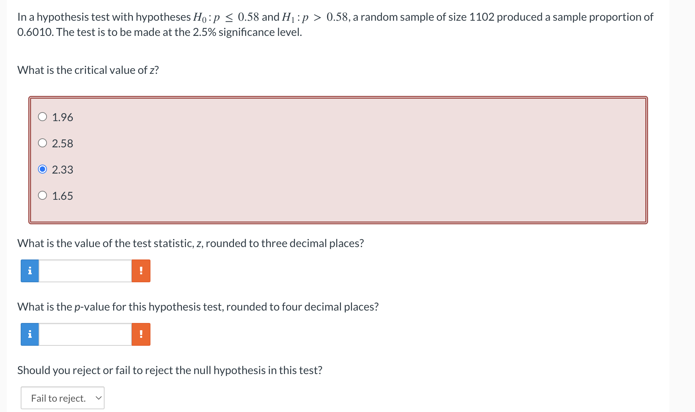Click the chevron on the reject/fail selector
695x412 pixels.
pos(98,398)
